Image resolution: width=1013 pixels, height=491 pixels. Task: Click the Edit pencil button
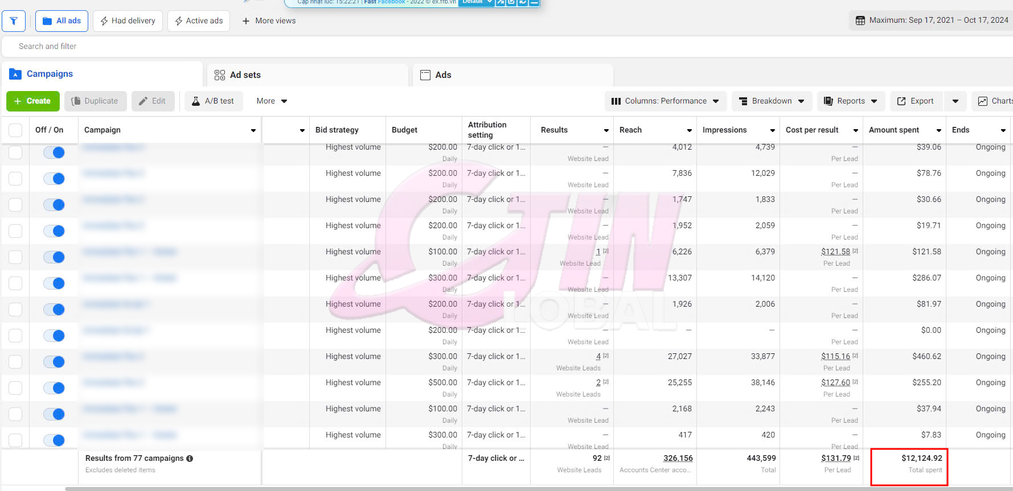[x=153, y=101]
